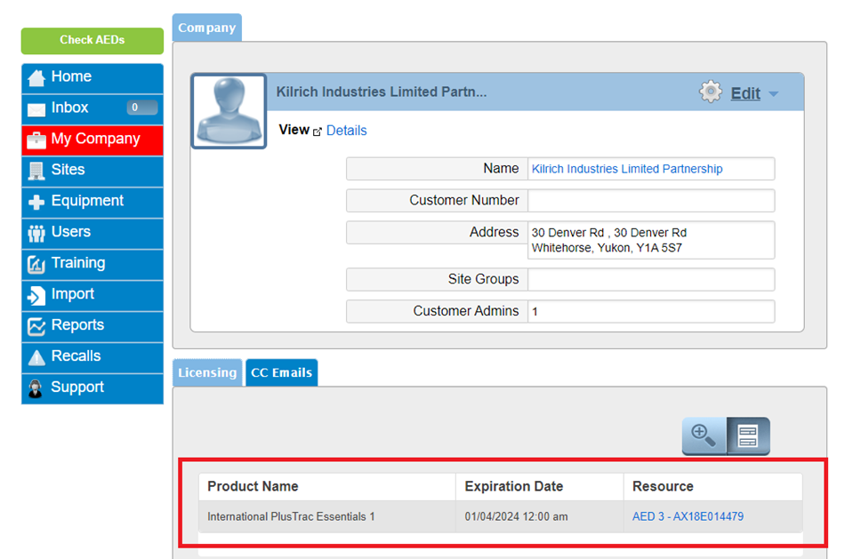Image resolution: width=845 pixels, height=559 pixels.
Task: Select My Company briefcase icon
Action: coord(36,140)
